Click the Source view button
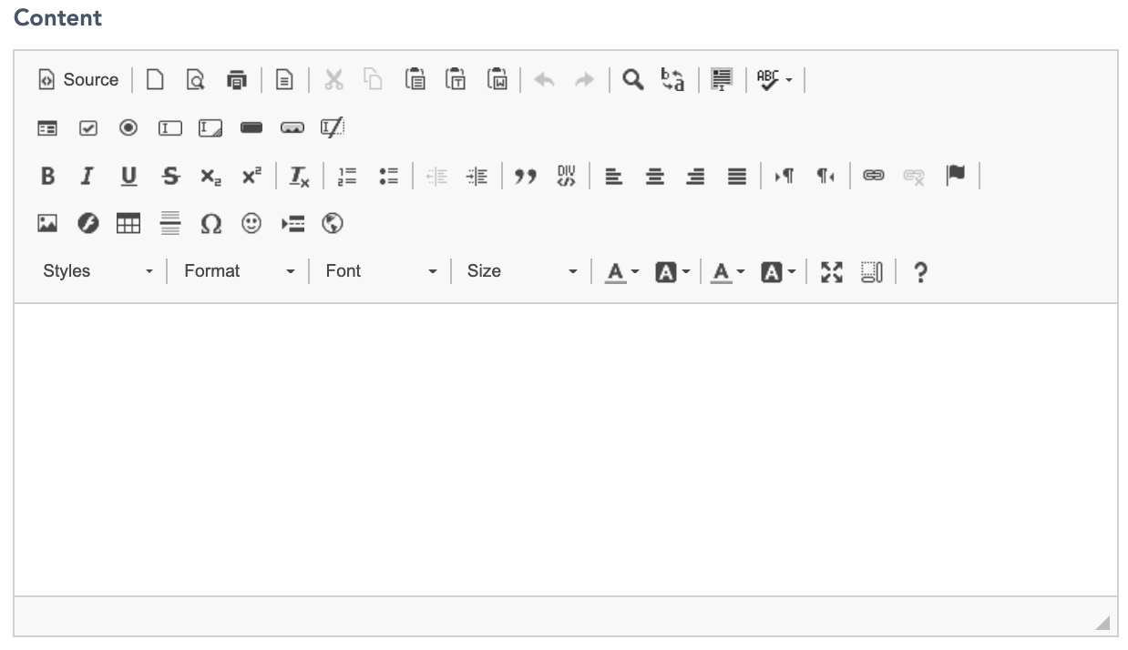Image resolution: width=1128 pixels, height=650 pixels. [x=78, y=80]
